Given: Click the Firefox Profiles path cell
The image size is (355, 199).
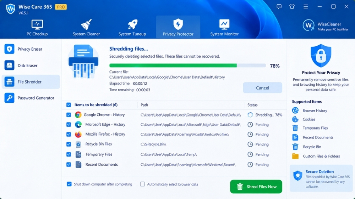Looking at the screenshot, I should coord(185,135).
